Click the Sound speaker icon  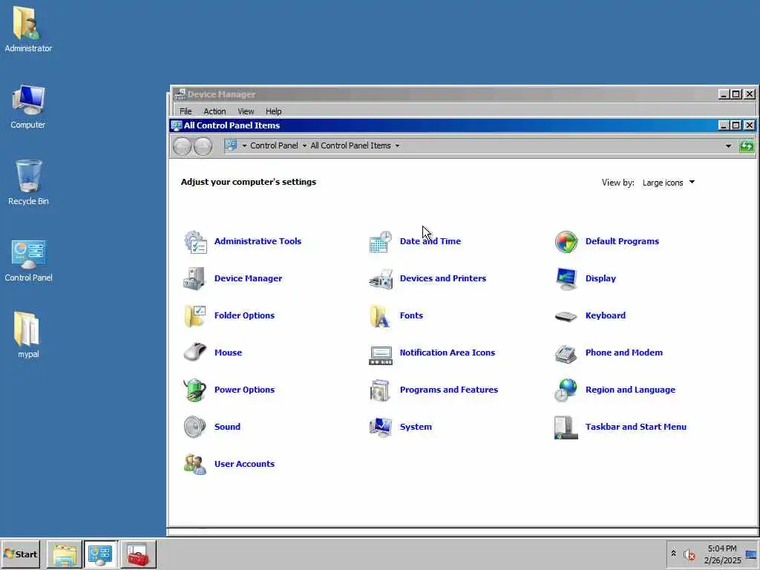[195, 427]
